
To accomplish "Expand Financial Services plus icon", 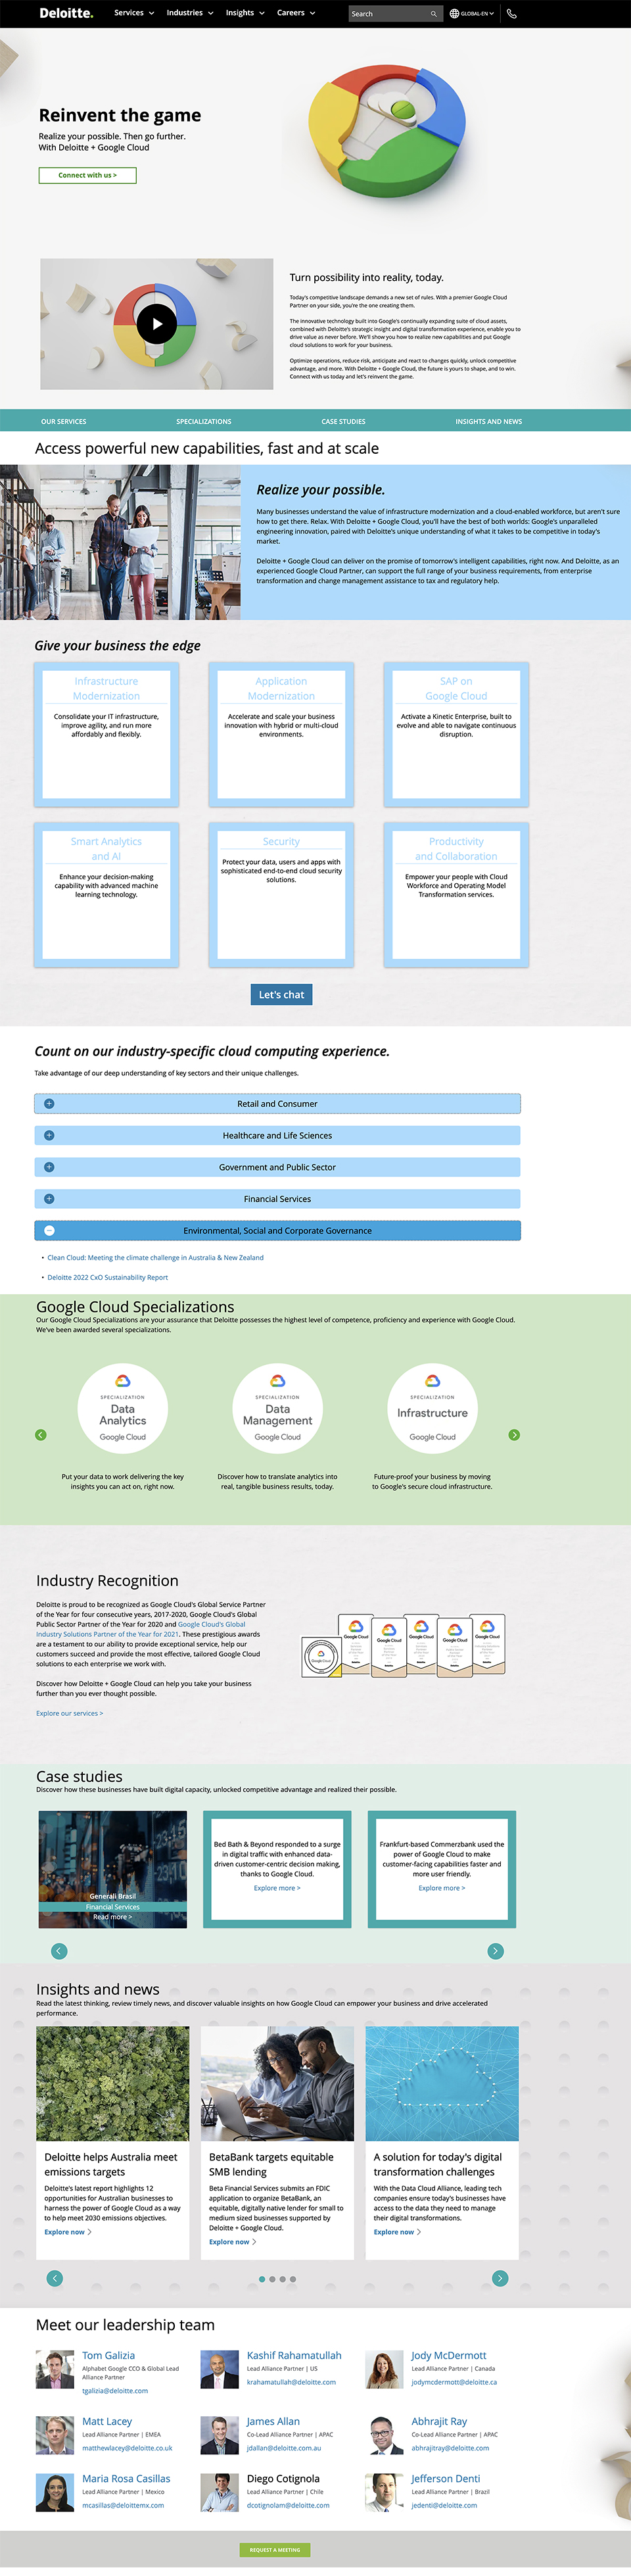I will tap(49, 1198).
